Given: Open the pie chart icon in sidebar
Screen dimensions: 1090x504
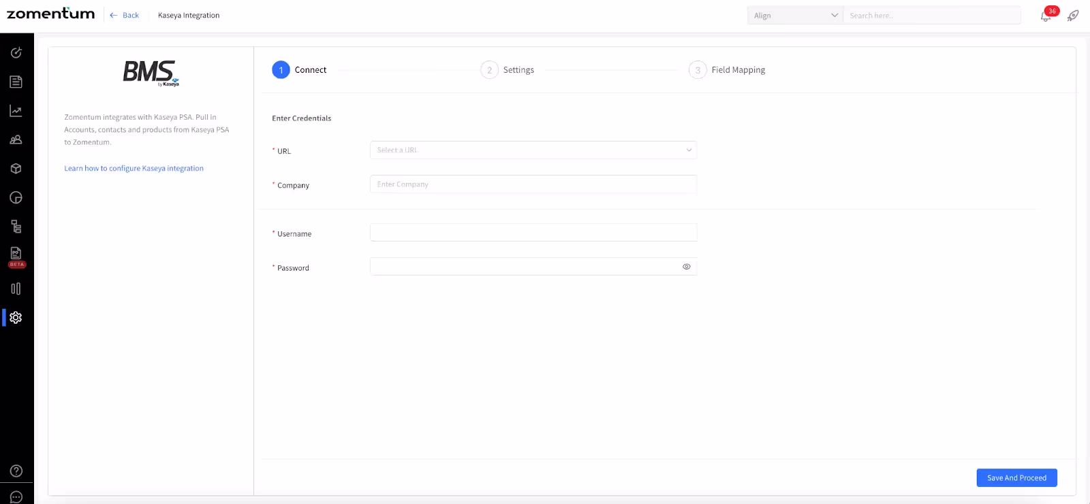Looking at the screenshot, I should point(16,197).
